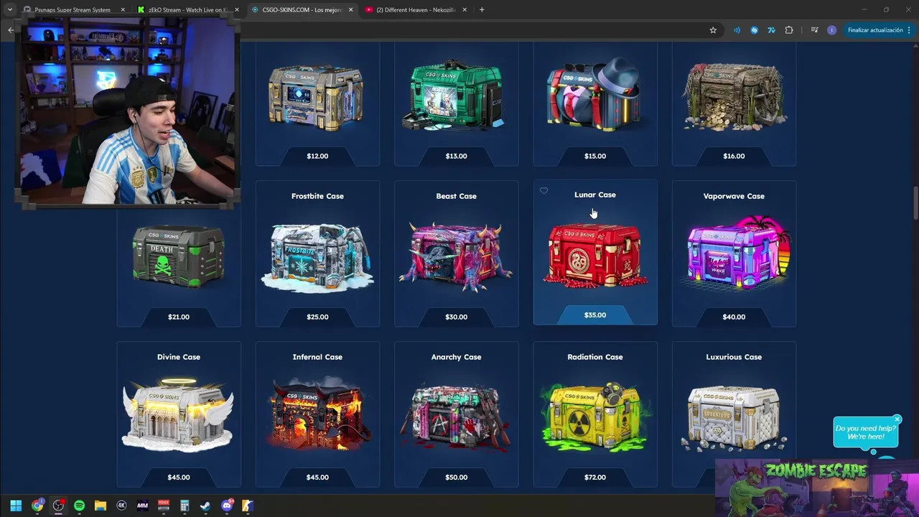This screenshot has height=517, width=919.
Task: Close the Different Heaven Nekozilla tab
Action: 465,10
